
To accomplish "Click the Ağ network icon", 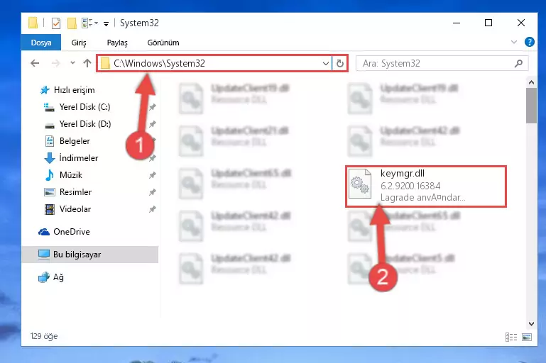I will [x=44, y=277].
